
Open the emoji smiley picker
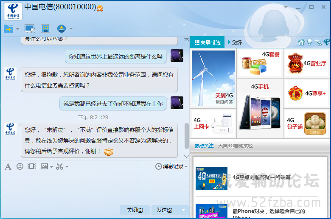[20, 166]
